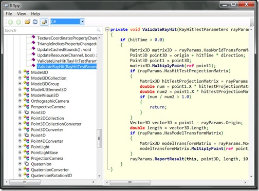Click the Model3D class icon
Image resolution: width=259 pixels, height=191 pixels.
[x=26, y=72]
